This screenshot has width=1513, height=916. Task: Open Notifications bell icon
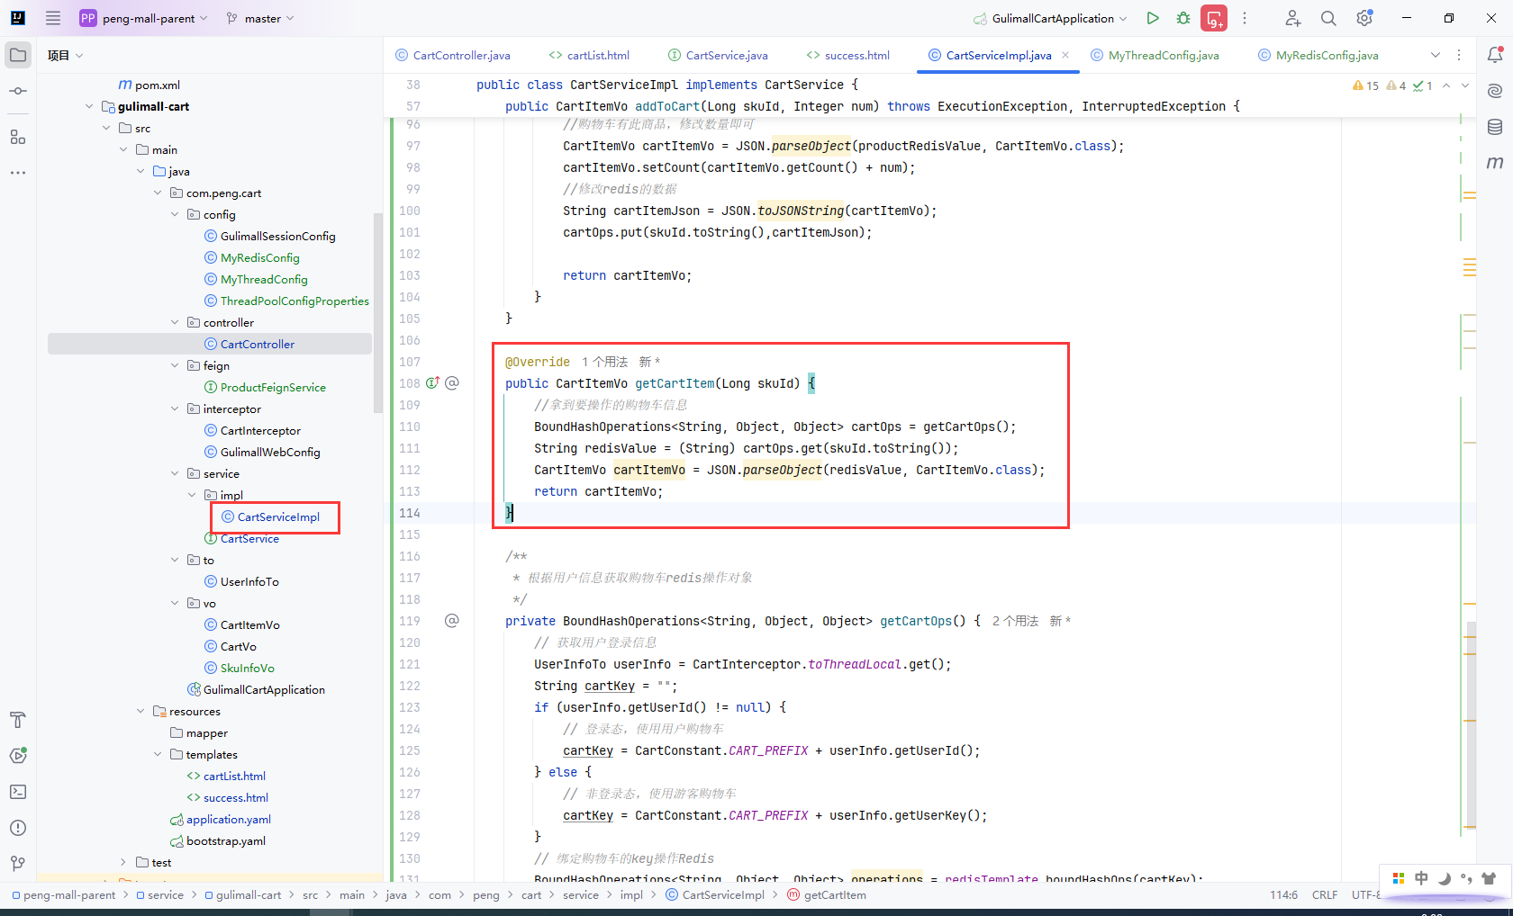coord(1495,55)
